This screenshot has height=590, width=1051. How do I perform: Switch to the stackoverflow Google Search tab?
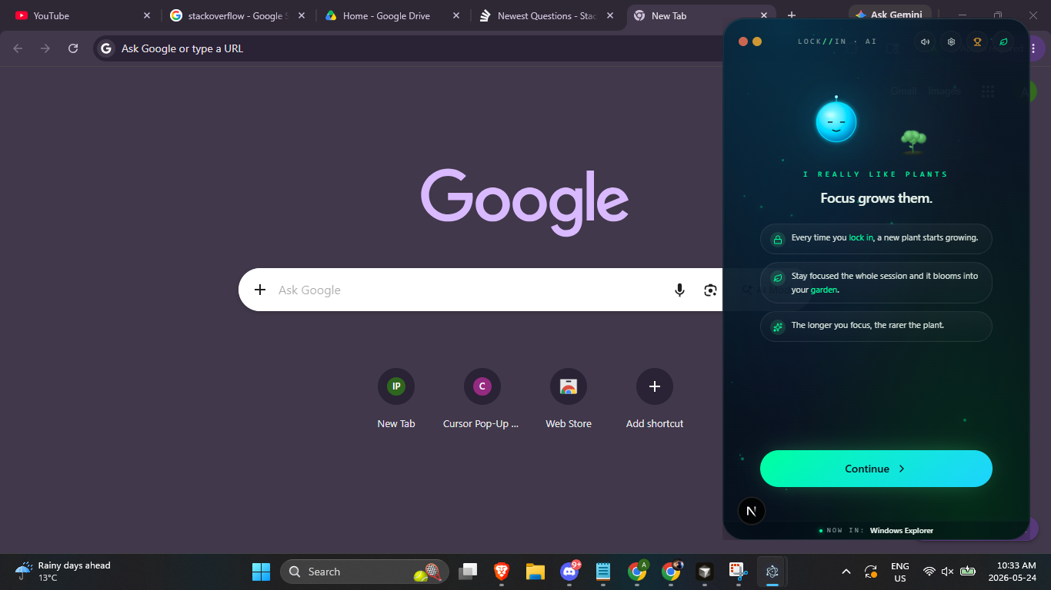coord(237,15)
